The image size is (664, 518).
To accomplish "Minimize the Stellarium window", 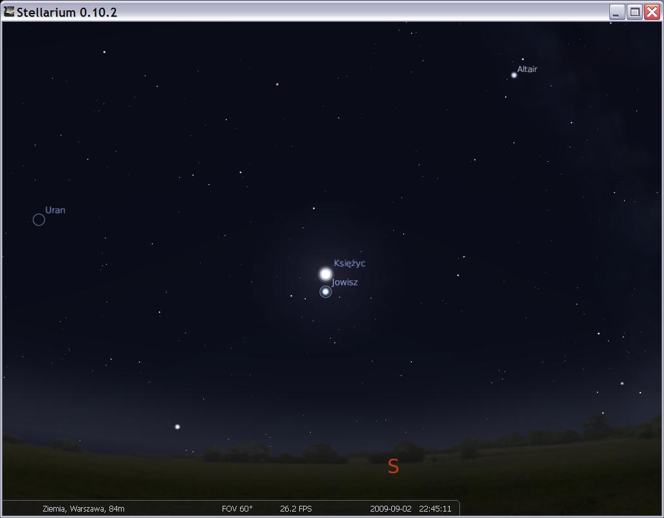I will tap(617, 12).
